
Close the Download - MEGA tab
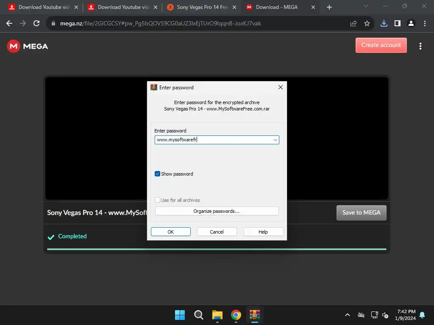pos(313,7)
